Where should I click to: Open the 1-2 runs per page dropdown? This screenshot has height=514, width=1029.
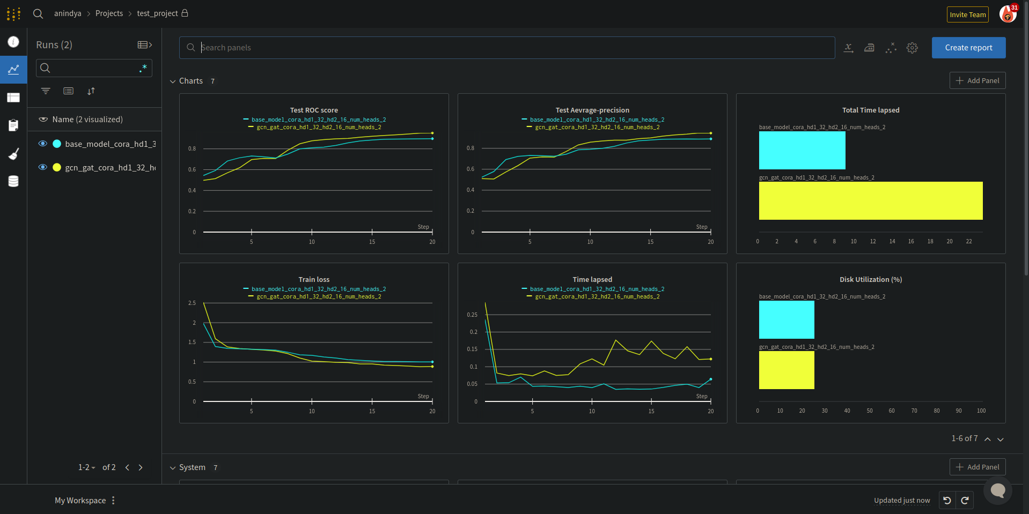[87, 467]
